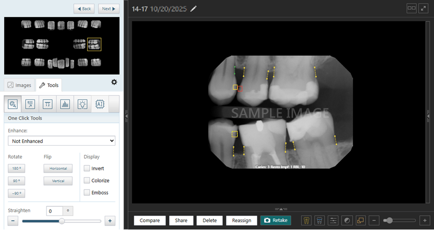Viewport: 434px width, 230px height.
Task: Open the Enhance dropdown
Action: 62,141
